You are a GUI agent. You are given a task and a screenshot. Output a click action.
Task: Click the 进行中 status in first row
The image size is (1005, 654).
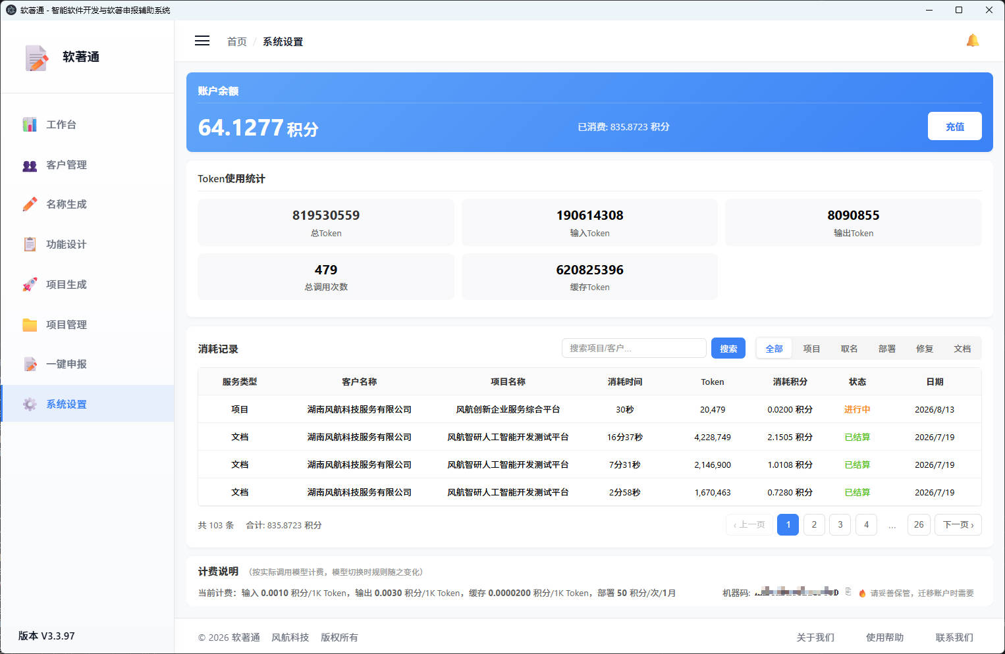tap(857, 409)
